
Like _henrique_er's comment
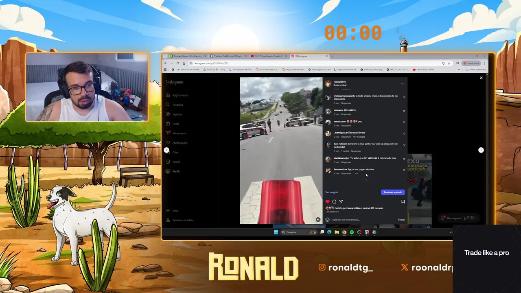404,133
